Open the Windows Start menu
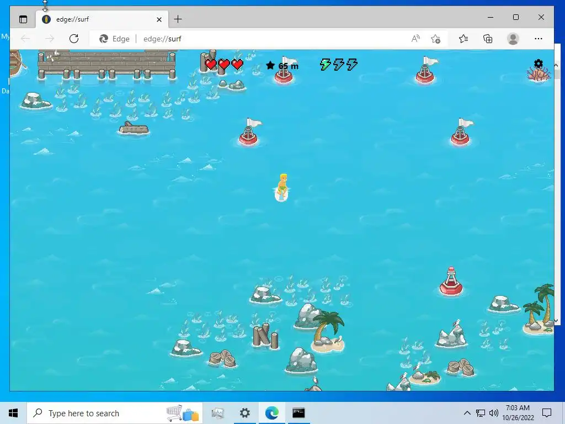Image resolution: width=565 pixels, height=424 pixels. [13, 413]
